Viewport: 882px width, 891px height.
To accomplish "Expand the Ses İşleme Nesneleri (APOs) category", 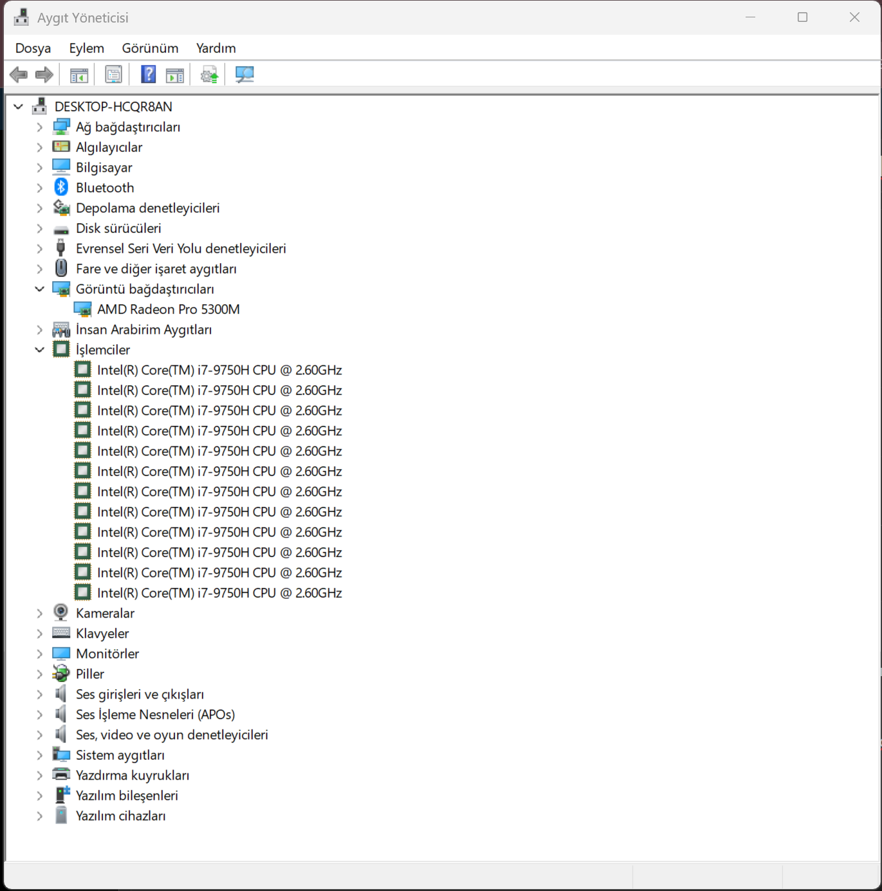I will pyautogui.click(x=40, y=715).
